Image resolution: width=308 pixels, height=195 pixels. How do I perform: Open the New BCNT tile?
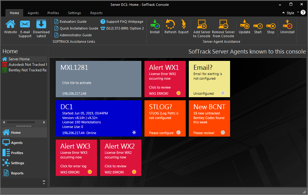click(x=209, y=118)
